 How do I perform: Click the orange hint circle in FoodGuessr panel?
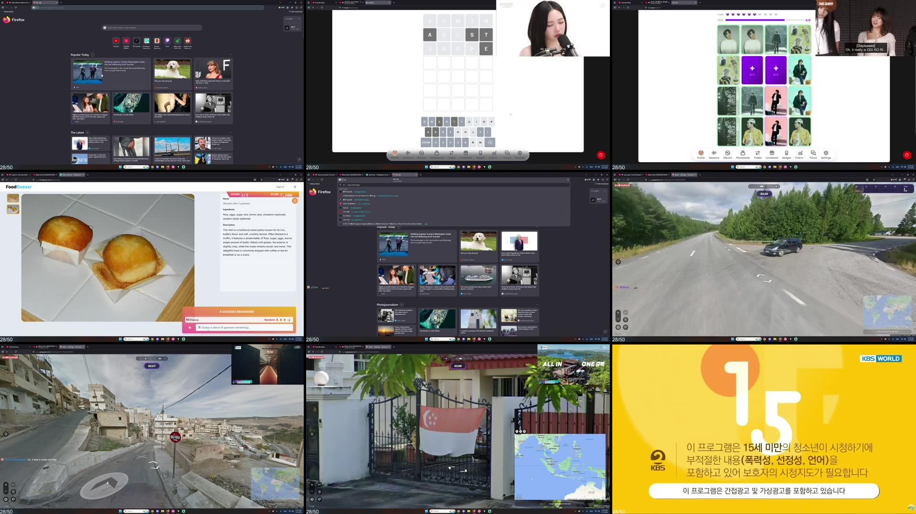click(295, 201)
